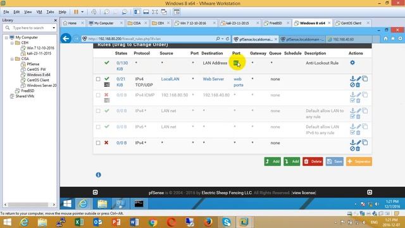Disable the last IPv4 block rule

352,149
